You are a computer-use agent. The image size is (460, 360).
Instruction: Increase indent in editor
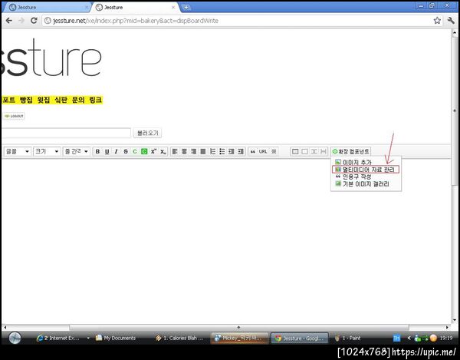(241, 151)
